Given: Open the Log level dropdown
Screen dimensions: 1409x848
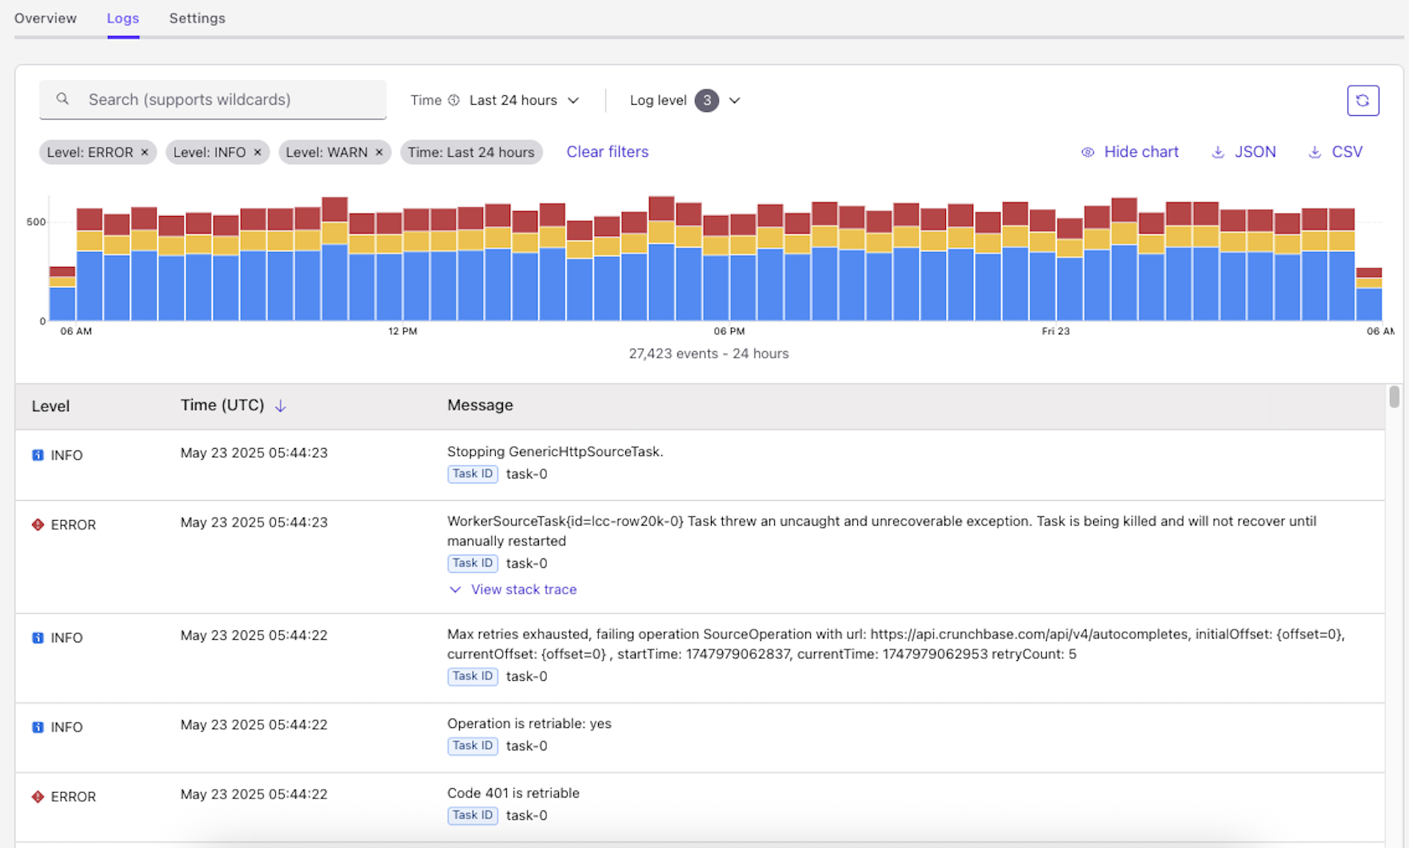Looking at the screenshot, I should pyautogui.click(x=685, y=100).
